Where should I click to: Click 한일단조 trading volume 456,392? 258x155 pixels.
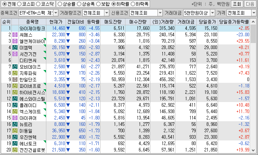[167, 79]
